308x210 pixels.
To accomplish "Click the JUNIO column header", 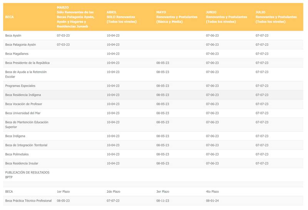I will pyautogui.click(x=226, y=17).
